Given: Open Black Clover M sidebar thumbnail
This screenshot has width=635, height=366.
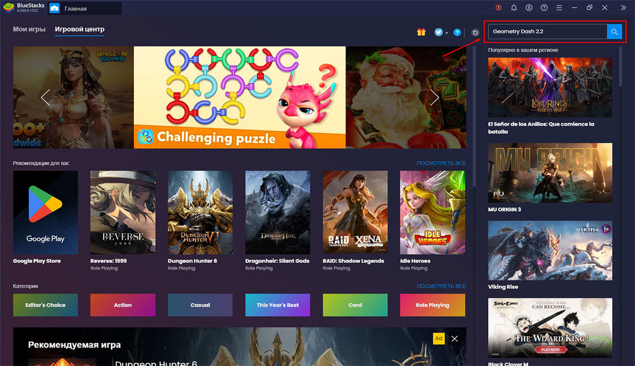Looking at the screenshot, I should pyautogui.click(x=550, y=328).
